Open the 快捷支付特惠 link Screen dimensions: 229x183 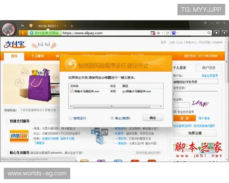pos(50,138)
